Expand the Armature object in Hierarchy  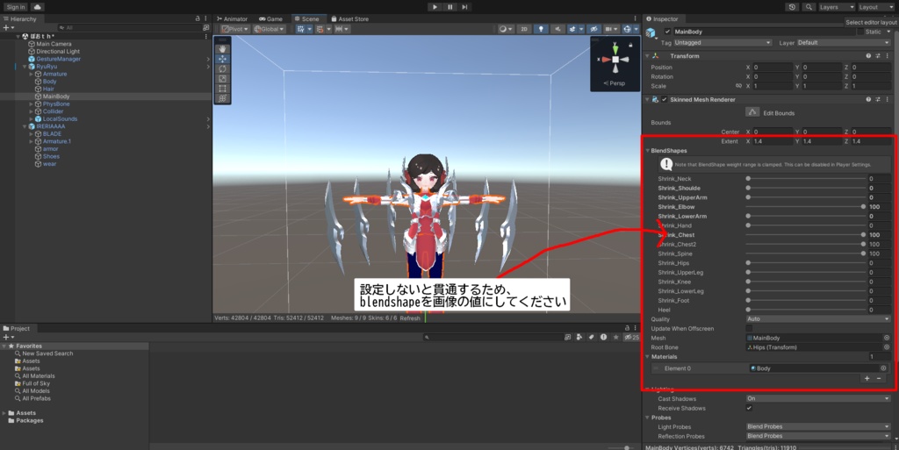tap(31, 75)
